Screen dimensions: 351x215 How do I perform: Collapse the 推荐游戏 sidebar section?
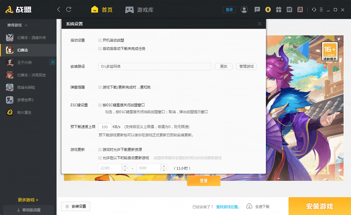click(x=26, y=25)
